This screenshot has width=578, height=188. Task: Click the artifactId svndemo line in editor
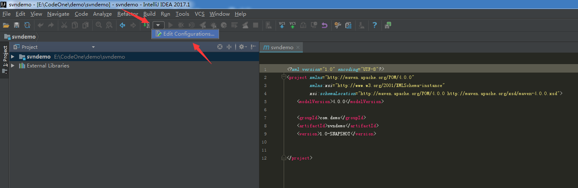pos(338,126)
